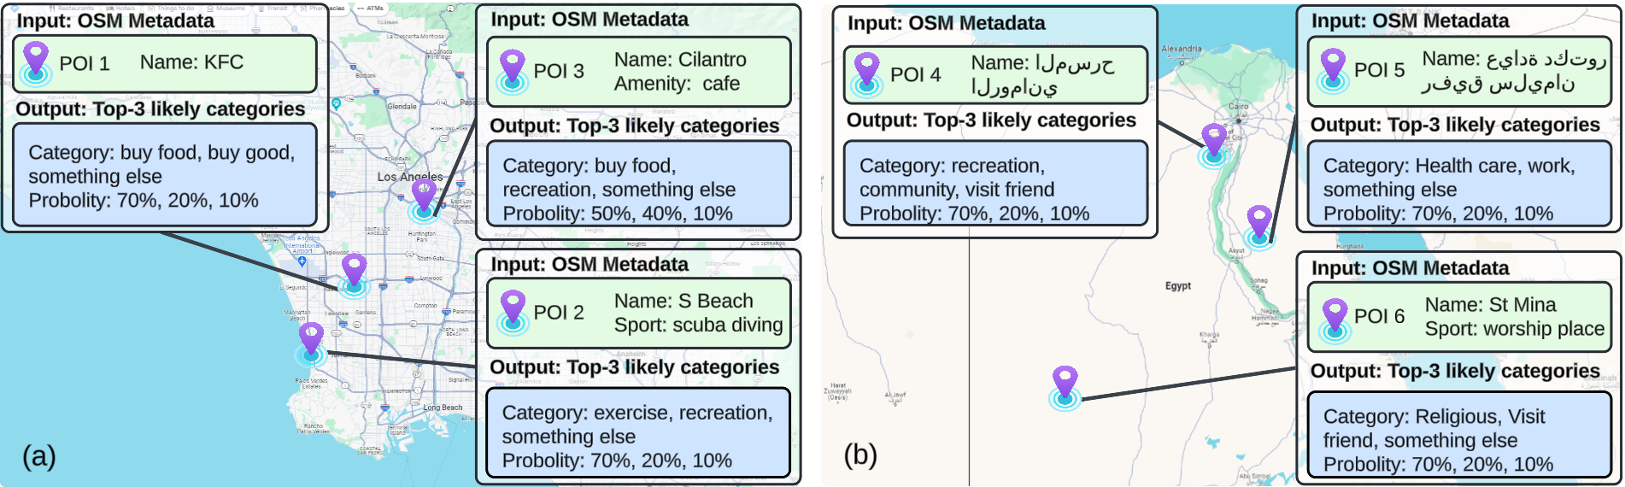
Task: Select the Long Beach label on the map
Action: pyautogui.click(x=443, y=408)
